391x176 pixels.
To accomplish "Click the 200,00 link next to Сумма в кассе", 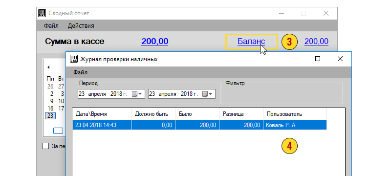I will [154, 42].
